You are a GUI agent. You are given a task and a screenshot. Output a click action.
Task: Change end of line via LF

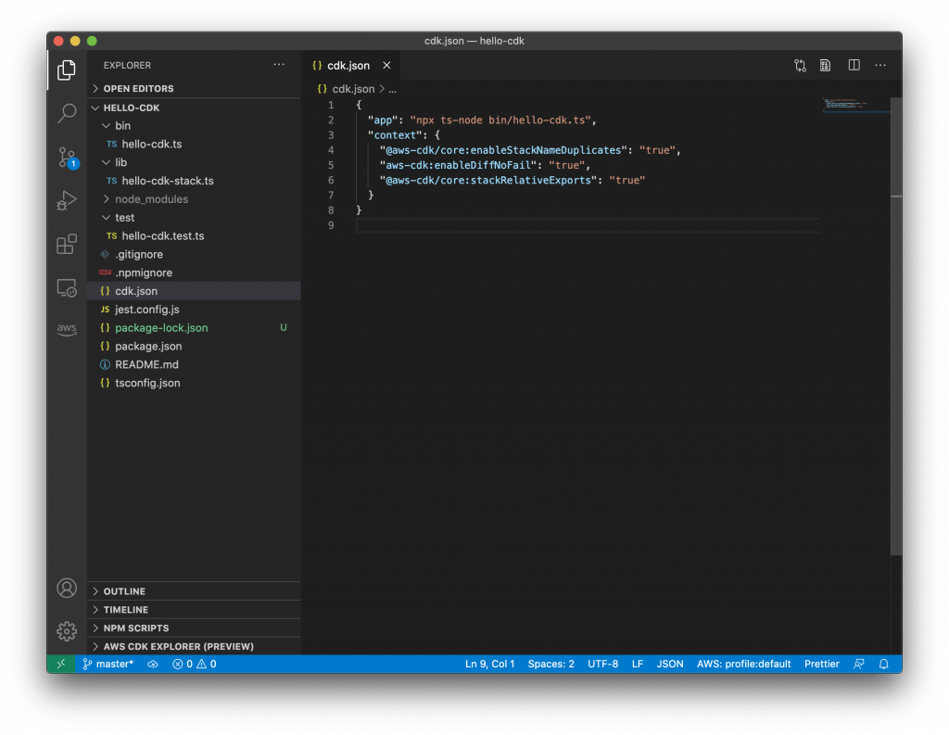(638, 665)
